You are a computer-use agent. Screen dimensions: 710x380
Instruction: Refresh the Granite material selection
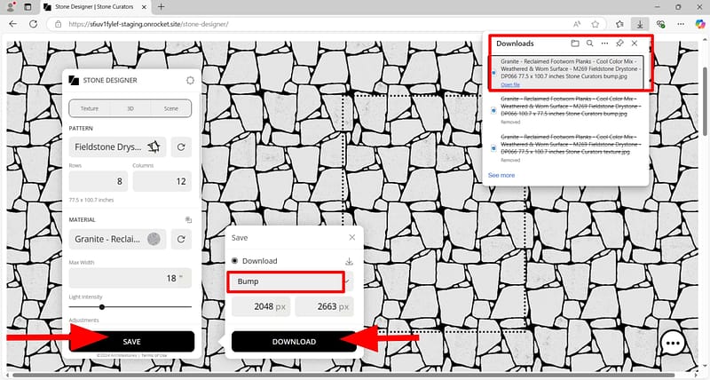[182, 239]
